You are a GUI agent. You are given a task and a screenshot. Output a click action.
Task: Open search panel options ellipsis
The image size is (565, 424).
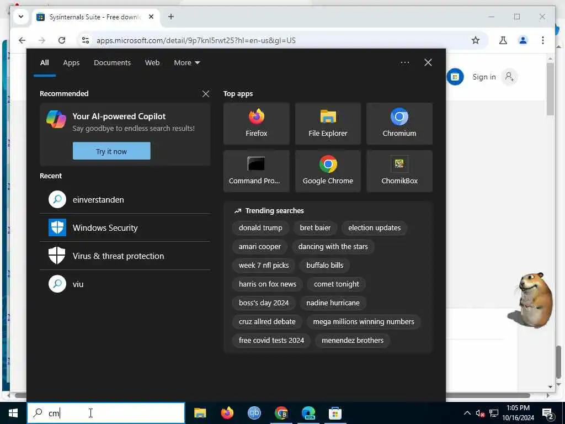tap(405, 62)
